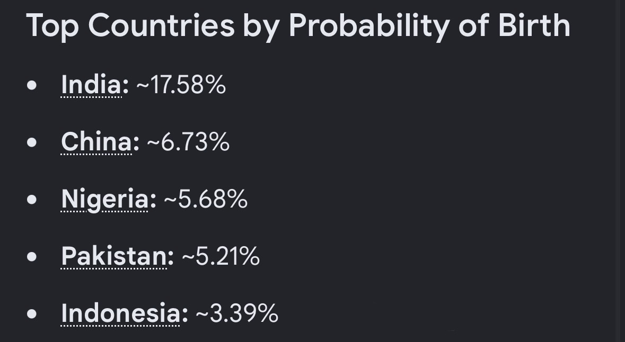Open the India underlined link
Screen dimensions: 625x342
[91, 85]
